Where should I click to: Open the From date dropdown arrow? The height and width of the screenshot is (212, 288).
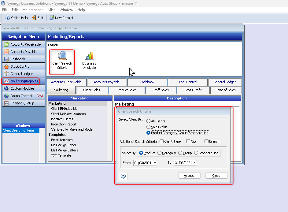pos(155,163)
